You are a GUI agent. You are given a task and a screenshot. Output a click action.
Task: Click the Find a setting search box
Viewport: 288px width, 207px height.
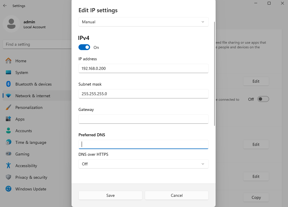[x=37, y=44]
